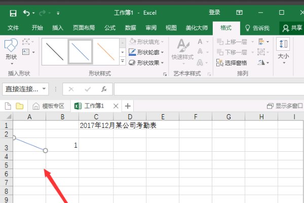Select column G header

pos(229,117)
